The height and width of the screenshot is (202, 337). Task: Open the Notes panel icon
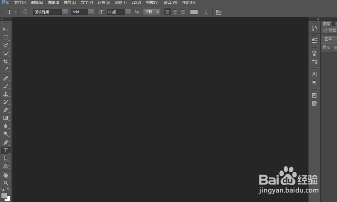pyautogui.click(x=314, y=104)
